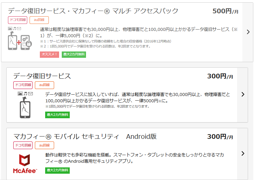Expand the マカフィー モバイル セキュリティ chevron

[x=243, y=153]
